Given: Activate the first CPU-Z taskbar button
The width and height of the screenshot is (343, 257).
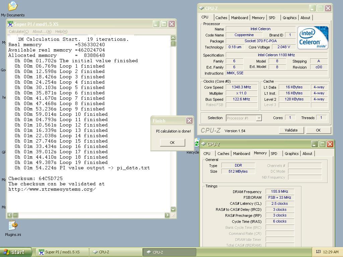Looking at the screenshot, I should point(116,252).
